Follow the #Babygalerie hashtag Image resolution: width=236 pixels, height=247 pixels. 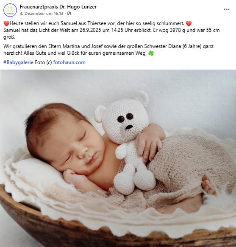click(x=18, y=62)
